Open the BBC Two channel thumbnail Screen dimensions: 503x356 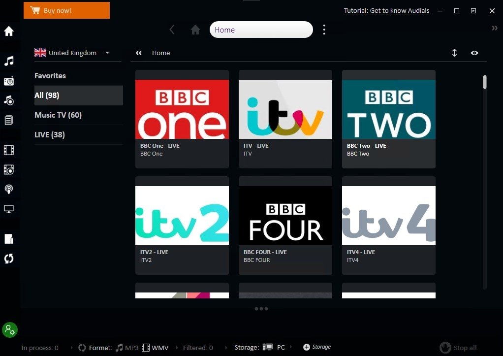(x=389, y=109)
